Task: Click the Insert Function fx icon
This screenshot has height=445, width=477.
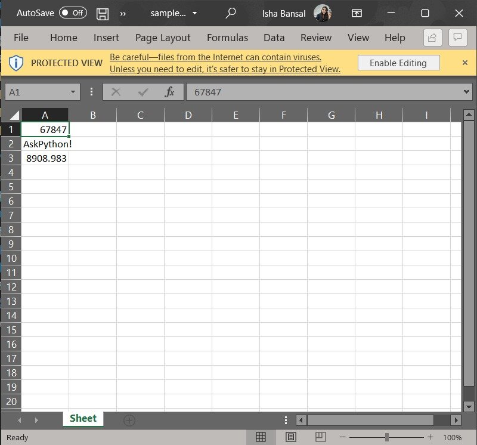Action: click(x=170, y=92)
